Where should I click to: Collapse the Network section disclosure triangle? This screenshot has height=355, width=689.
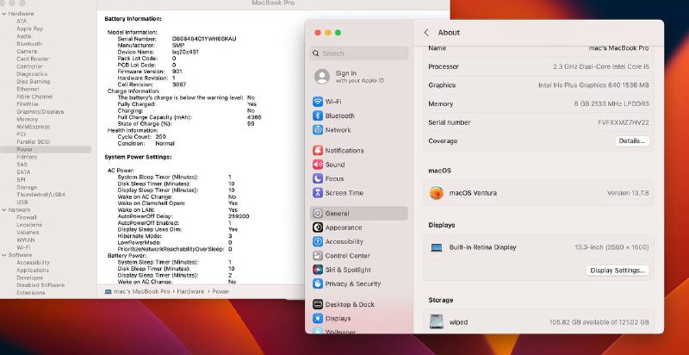3,209
